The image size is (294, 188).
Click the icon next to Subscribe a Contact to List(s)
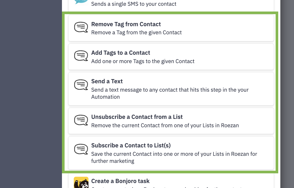tap(81, 149)
